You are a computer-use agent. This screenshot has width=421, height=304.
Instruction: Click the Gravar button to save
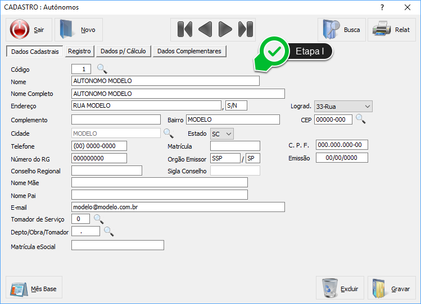coord(392,289)
